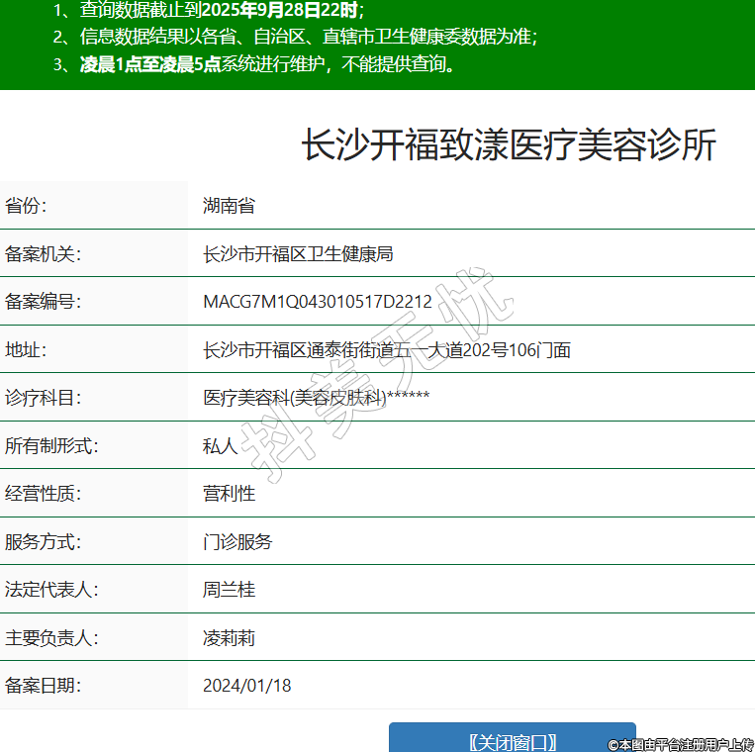Screen dimensions: 755x752
Task: Click the maintenance notice 凌晨1点至凌晨5点
Action: click(x=150, y=65)
